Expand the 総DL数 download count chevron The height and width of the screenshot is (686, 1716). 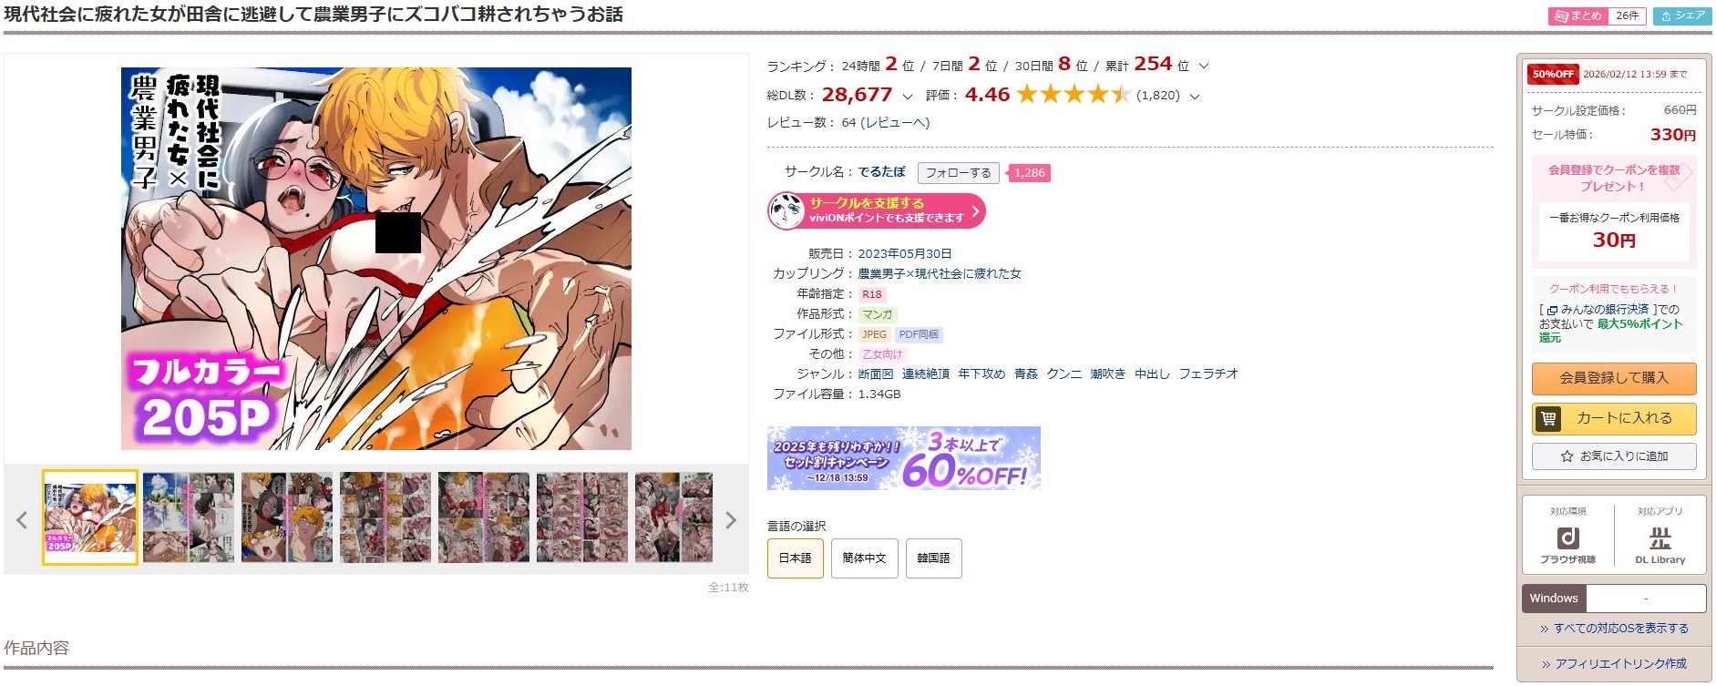907,96
